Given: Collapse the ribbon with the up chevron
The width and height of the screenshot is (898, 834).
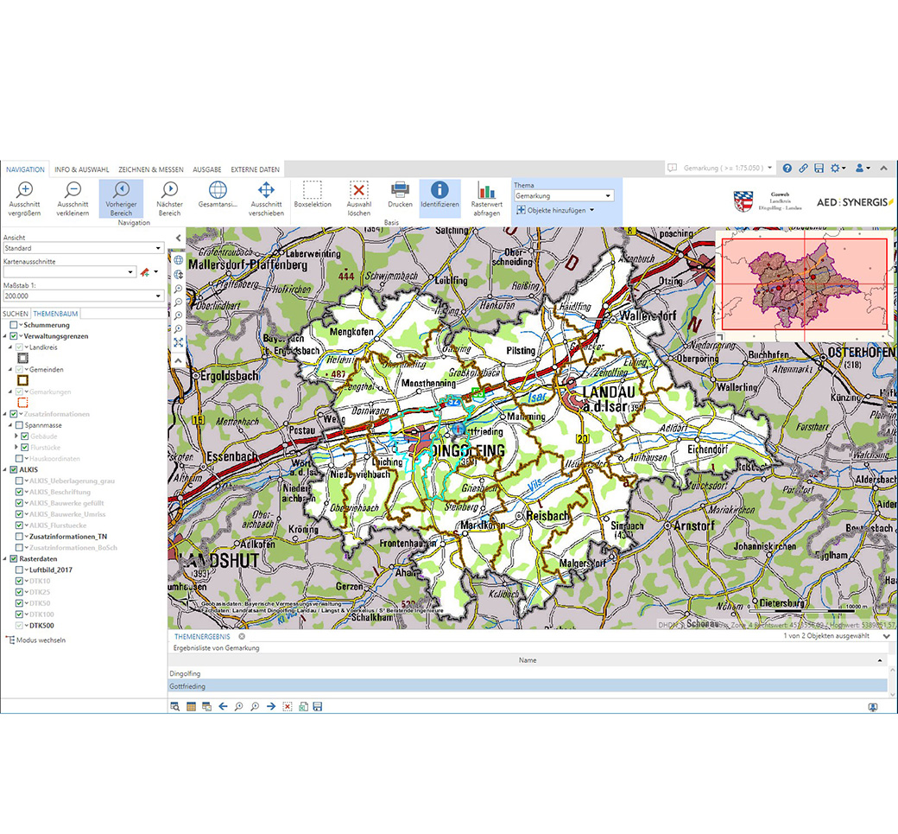Looking at the screenshot, I should pos(883,168).
